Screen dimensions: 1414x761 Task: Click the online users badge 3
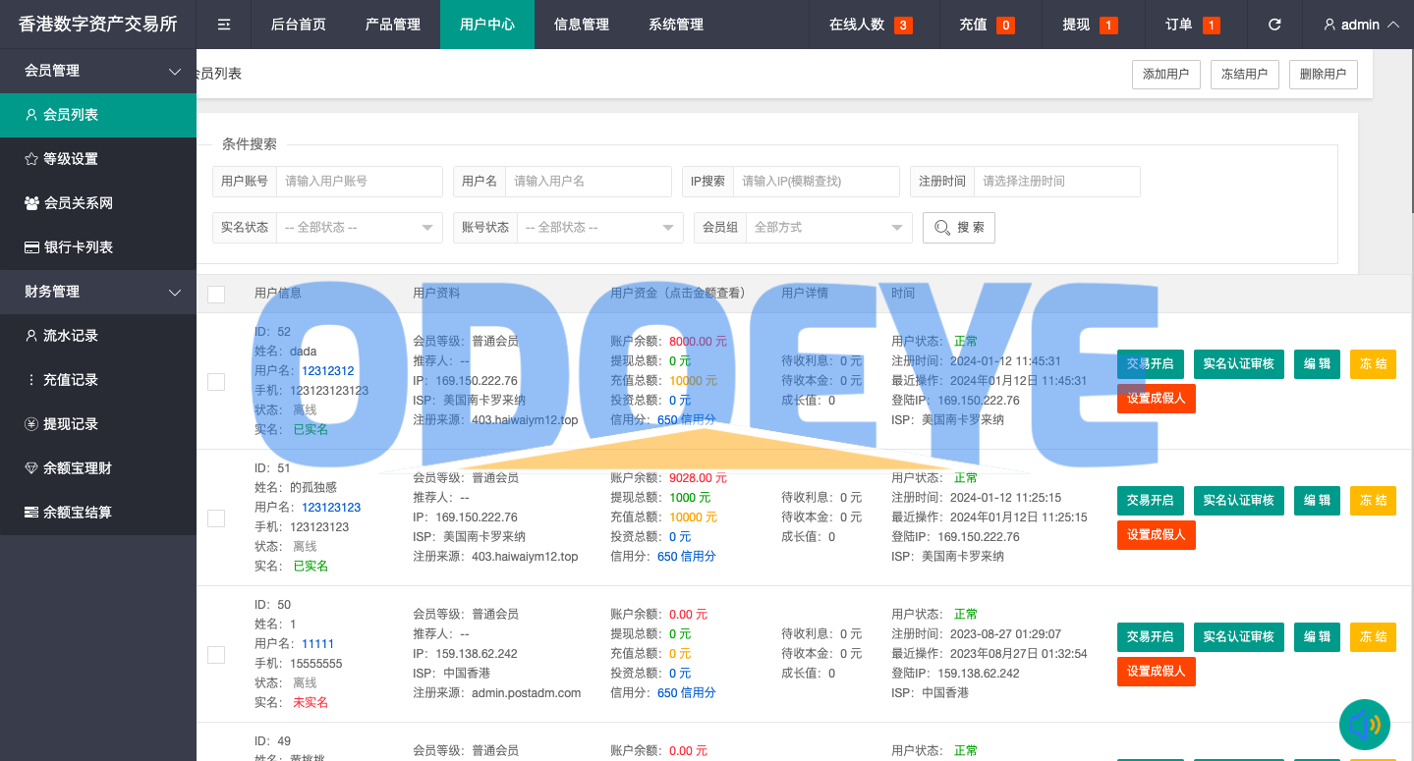click(903, 26)
